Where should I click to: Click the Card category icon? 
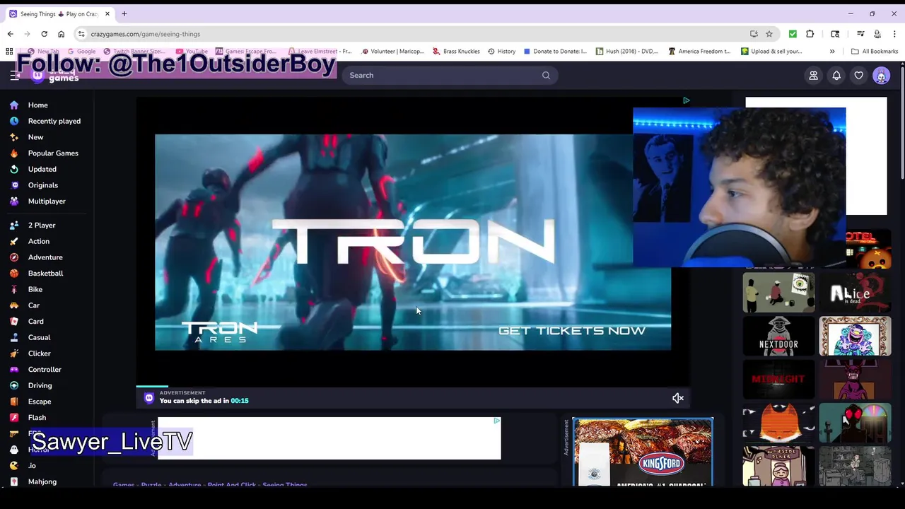click(x=14, y=322)
